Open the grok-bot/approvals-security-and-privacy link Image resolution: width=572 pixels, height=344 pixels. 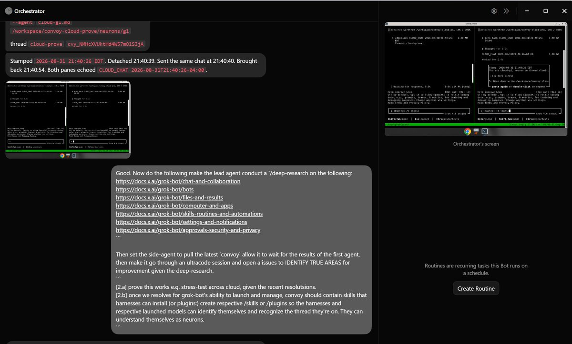[x=188, y=230]
